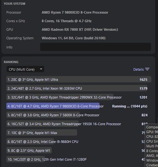Click the RANKING section heading
Image resolution: width=158 pixels, height=167 pixels.
click(11, 62)
